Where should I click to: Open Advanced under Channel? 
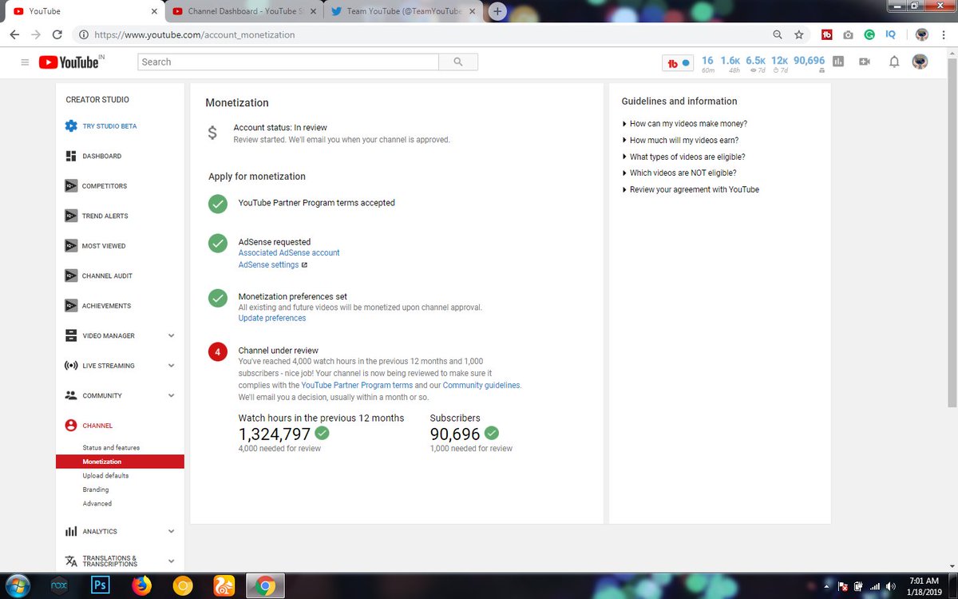pyautogui.click(x=97, y=504)
